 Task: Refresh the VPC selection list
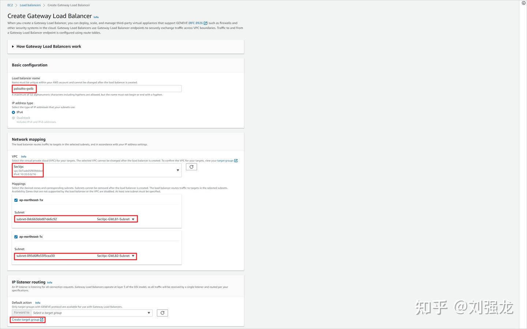(x=191, y=167)
